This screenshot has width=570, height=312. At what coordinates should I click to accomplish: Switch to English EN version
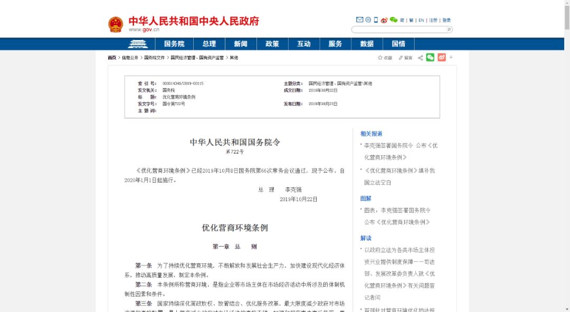421,21
